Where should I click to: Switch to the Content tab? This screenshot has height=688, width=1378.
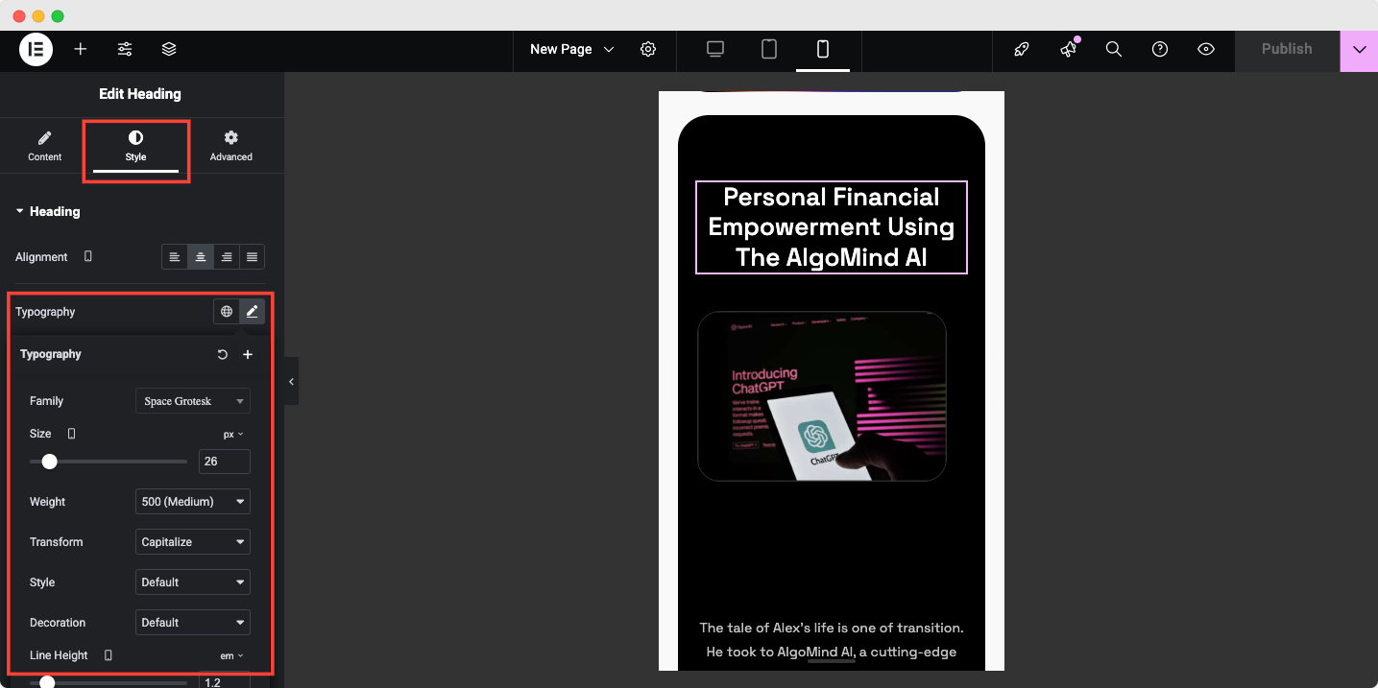(44, 145)
